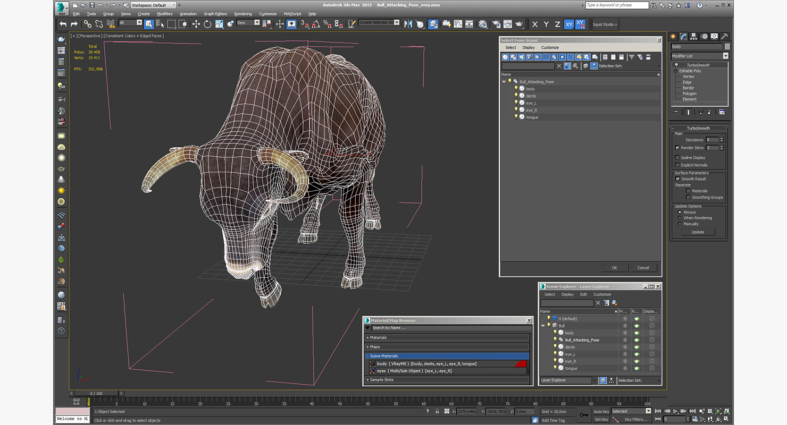This screenshot has width=787, height=425.
Task: Select the When Rendering update option
Action: [x=680, y=218]
